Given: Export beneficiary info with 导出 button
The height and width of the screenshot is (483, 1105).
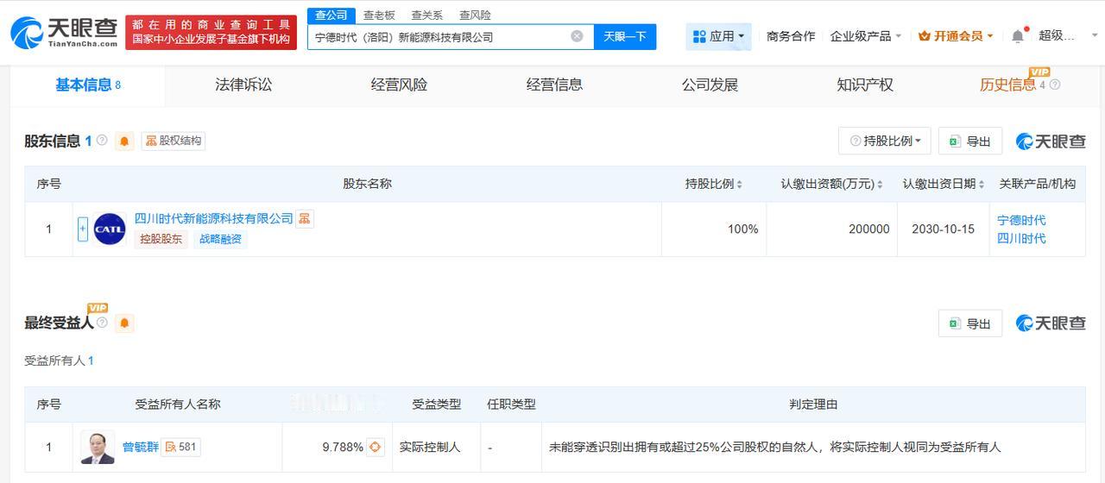Looking at the screenshot, I should [x=970, y=323].
